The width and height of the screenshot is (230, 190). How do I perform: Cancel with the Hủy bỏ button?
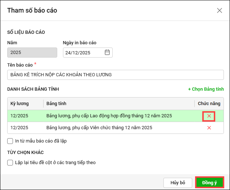178,182
